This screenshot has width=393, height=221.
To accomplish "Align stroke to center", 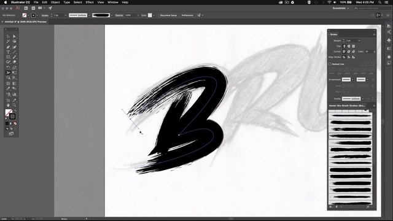I will [344, 57].
